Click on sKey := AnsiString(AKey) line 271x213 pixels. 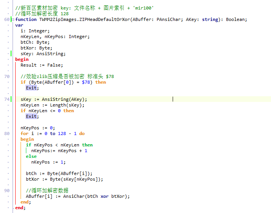tap(54, 99)
